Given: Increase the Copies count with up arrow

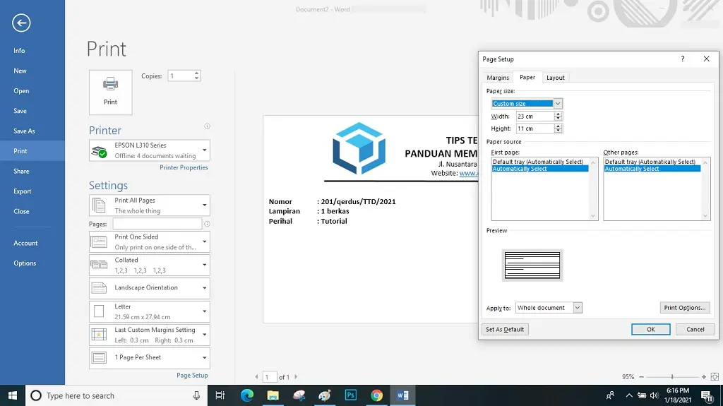Looking at the screenshot, I should point(197,73).
